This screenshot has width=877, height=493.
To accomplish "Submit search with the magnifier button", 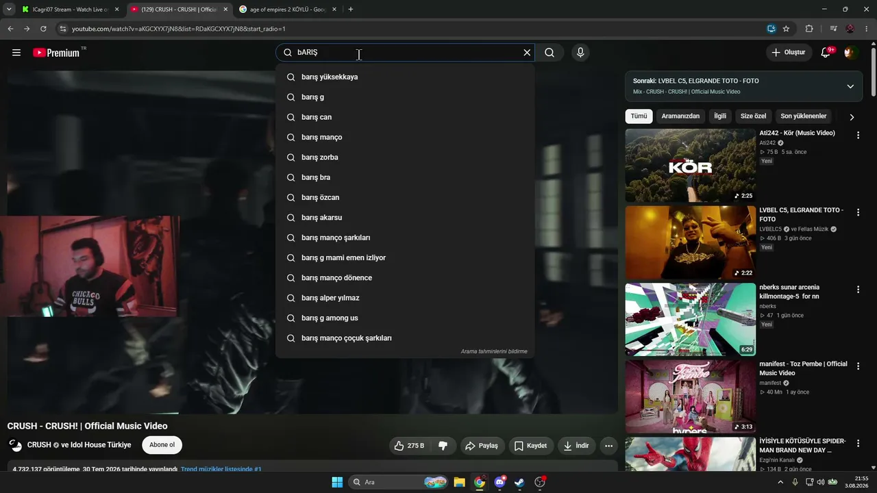I will (x=549, y=53).
